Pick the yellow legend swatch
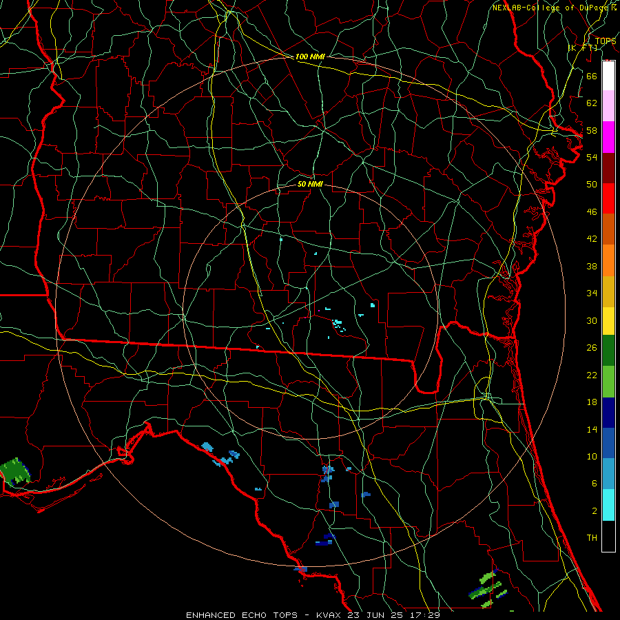Image resolution: width=620 pixels, height=620 pixels. coord(608,320)
